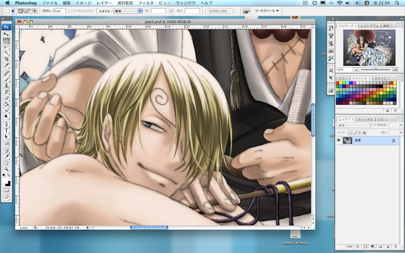405x253 pixels.
Task: Open the レイヤー menu
Action: (104, 3)
